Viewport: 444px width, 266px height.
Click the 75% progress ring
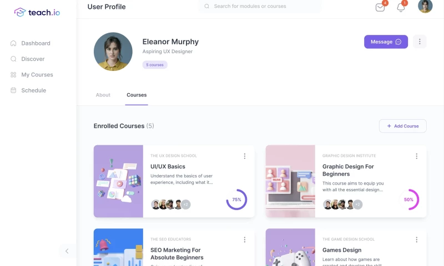[237, 199]
